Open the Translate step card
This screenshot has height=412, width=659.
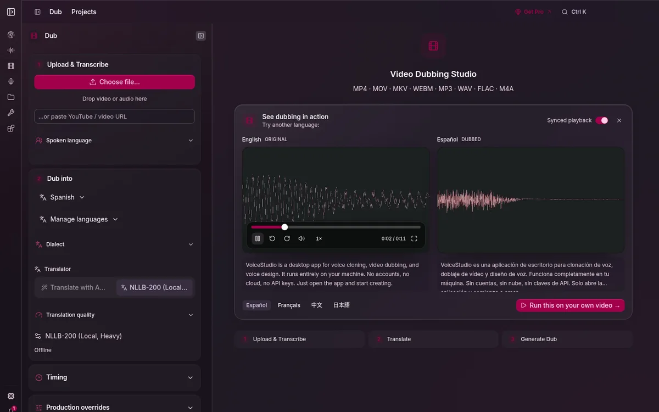[x=433, y=339]
